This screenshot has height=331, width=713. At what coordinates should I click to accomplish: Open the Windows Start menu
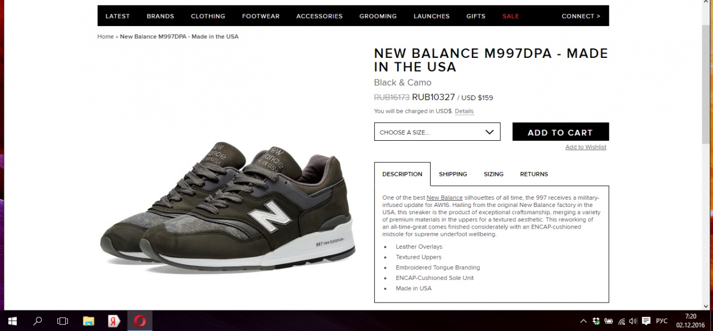(12, 321)
